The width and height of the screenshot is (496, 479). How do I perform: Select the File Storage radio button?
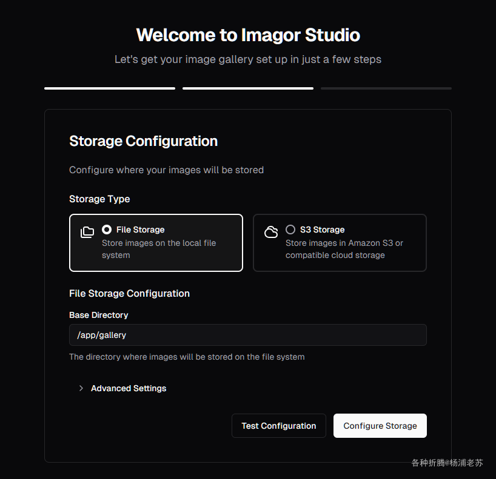[107, 230]
